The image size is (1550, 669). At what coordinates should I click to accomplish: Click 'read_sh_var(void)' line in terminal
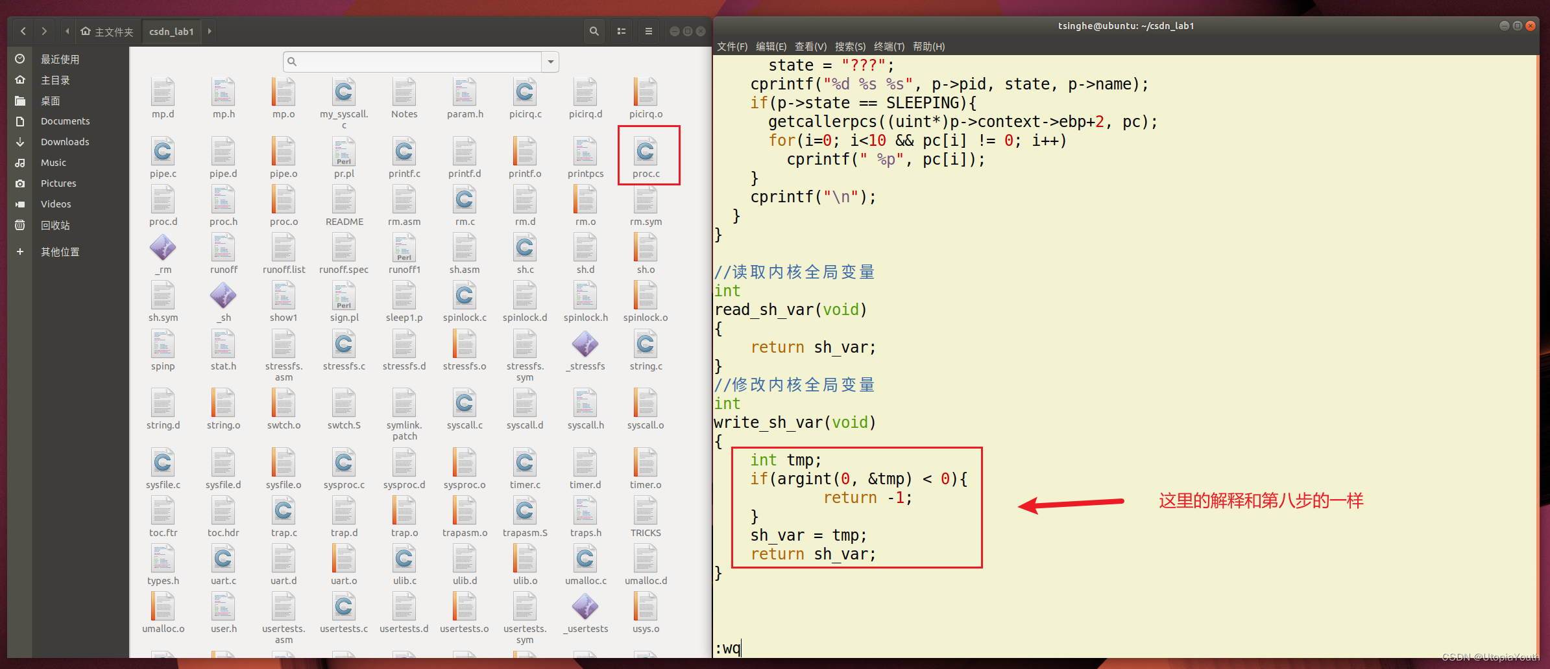[x=791, y=310]
